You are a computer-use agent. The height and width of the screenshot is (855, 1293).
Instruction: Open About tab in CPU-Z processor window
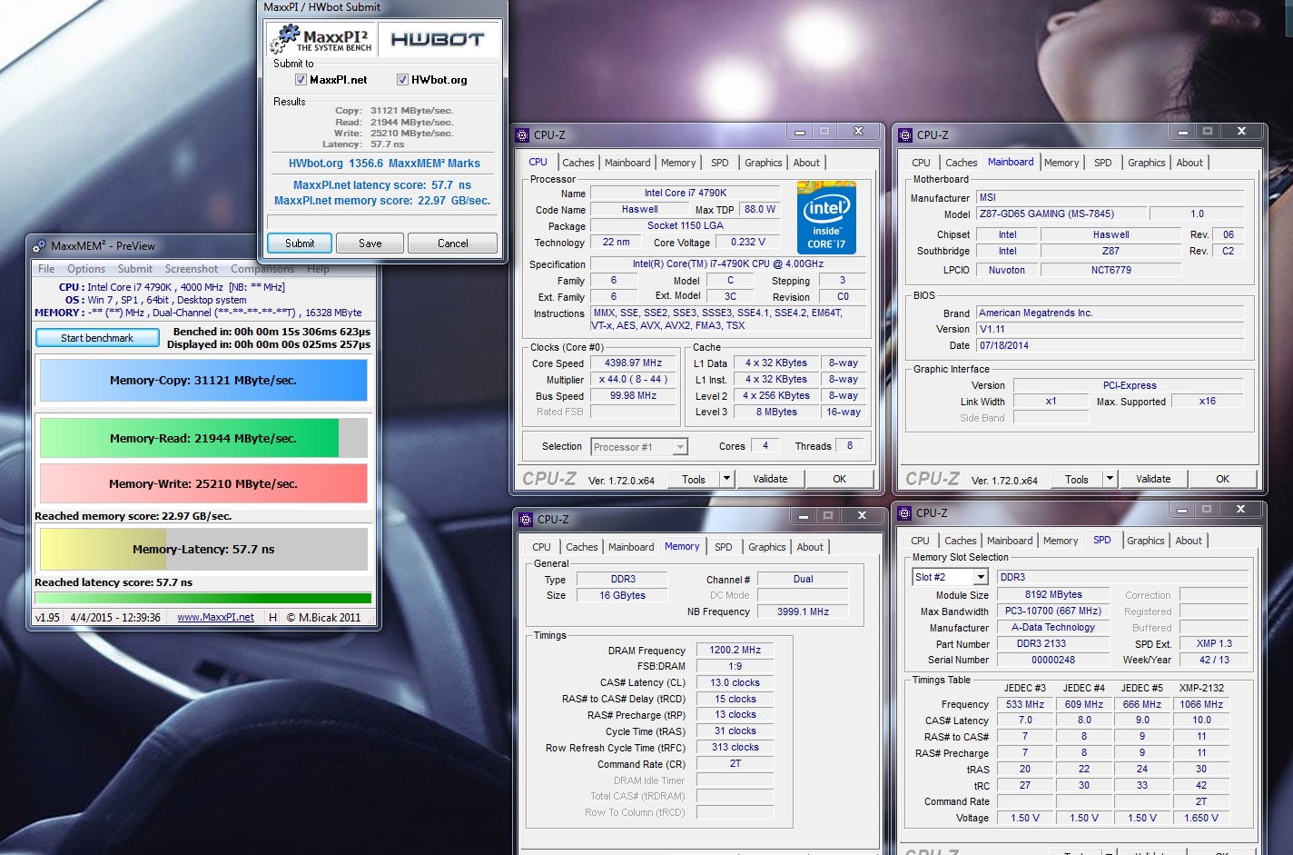806,163
